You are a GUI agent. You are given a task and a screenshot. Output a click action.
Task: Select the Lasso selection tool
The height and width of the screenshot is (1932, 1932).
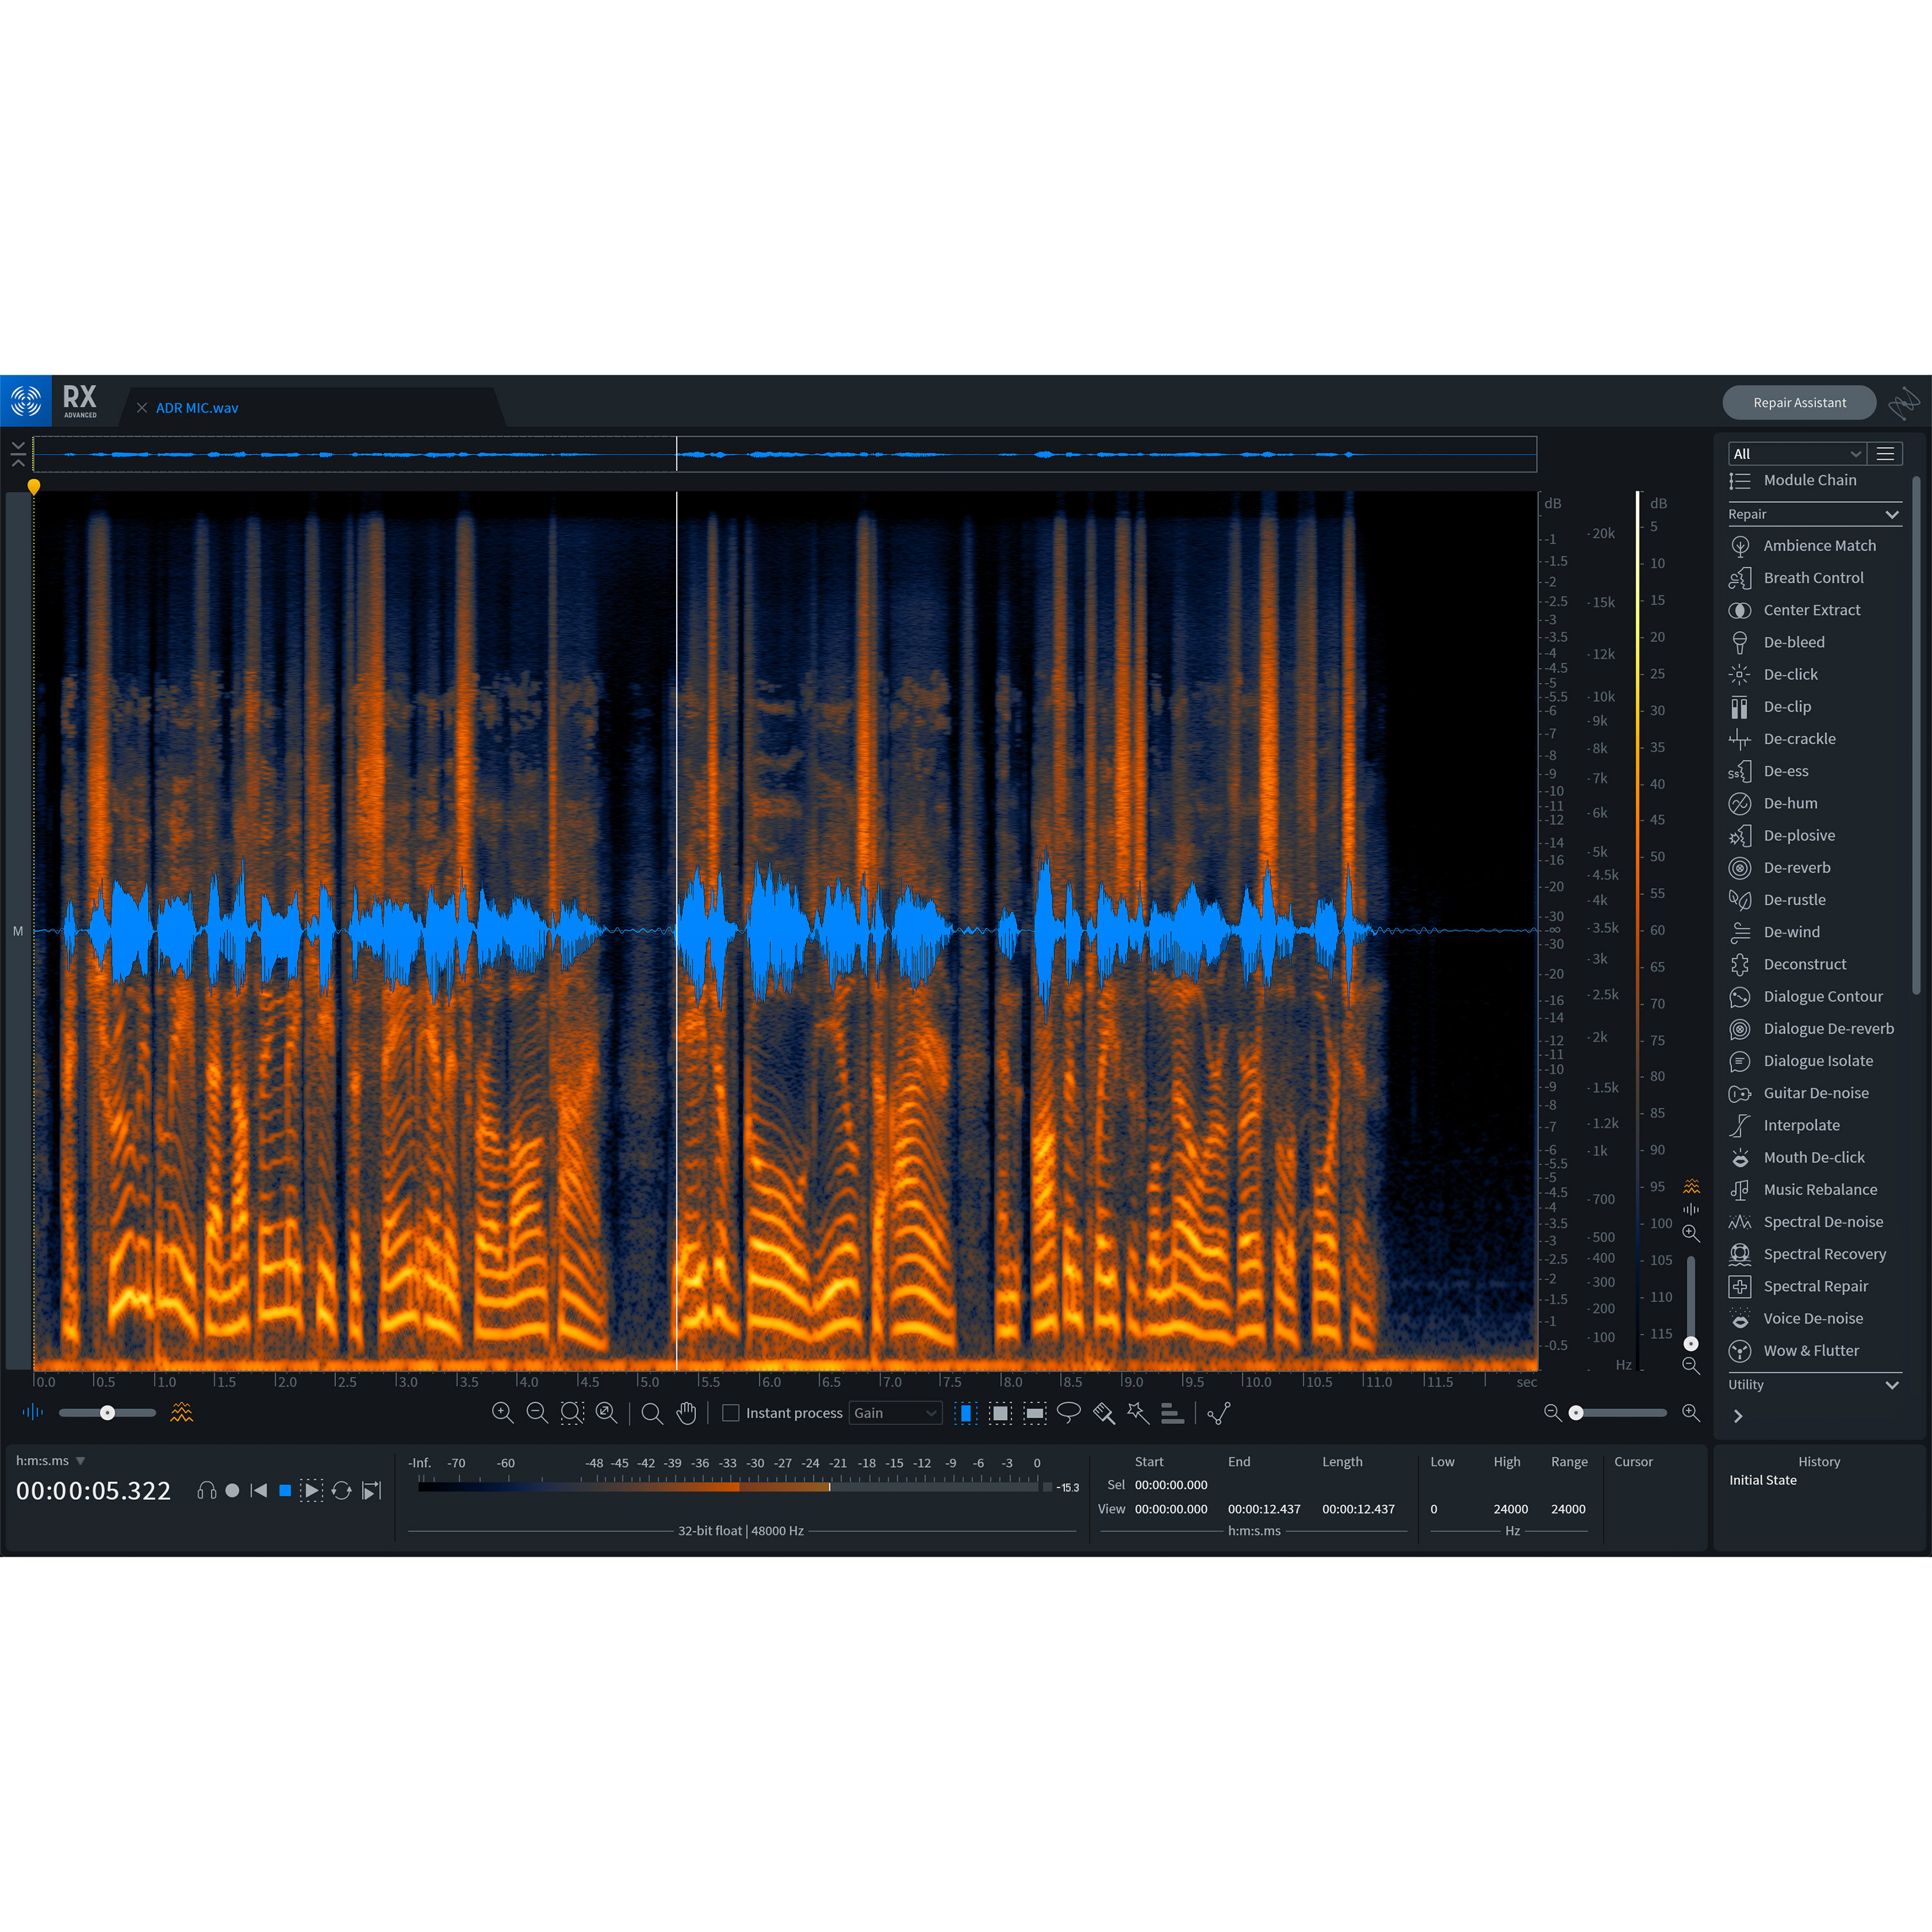pyautogui.click(x=1069, y=1413)
